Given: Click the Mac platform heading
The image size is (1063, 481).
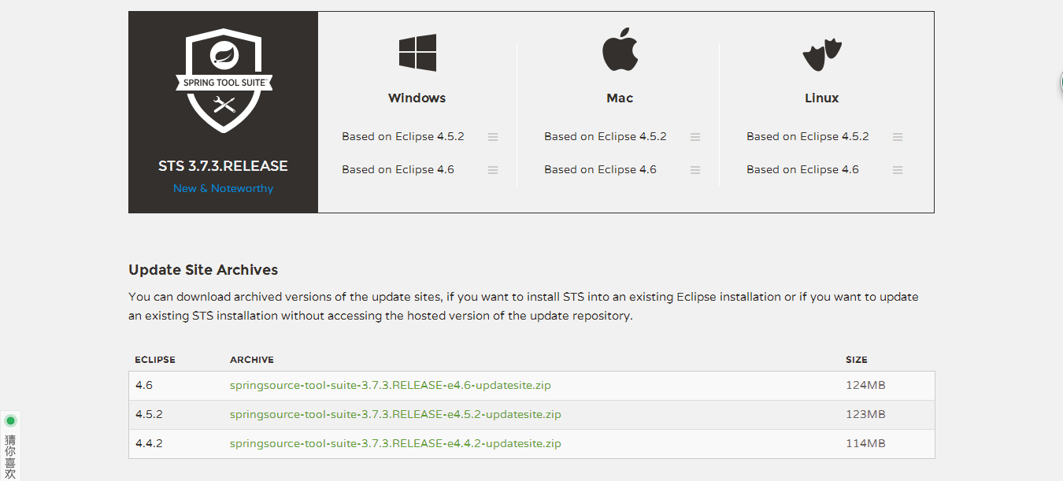Looking at the screenshot, I should pos(620,98).
